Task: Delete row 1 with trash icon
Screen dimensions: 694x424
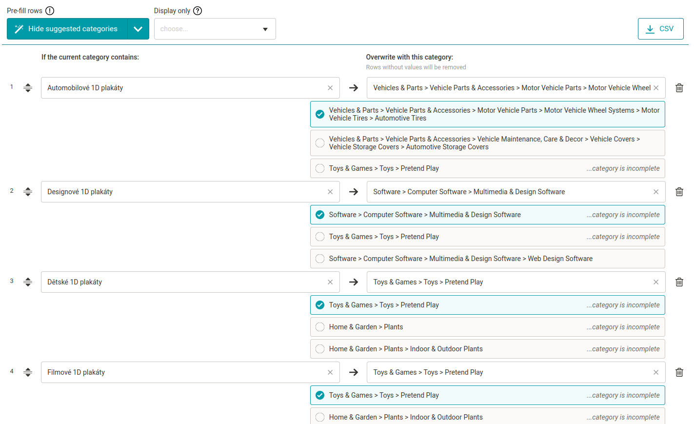Action: coord(679,88)
